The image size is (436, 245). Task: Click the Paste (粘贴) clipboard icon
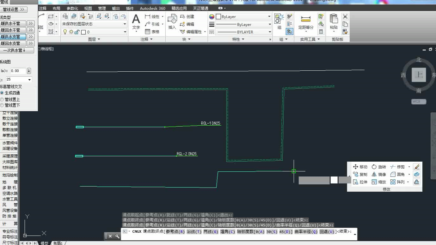point(334,21)
